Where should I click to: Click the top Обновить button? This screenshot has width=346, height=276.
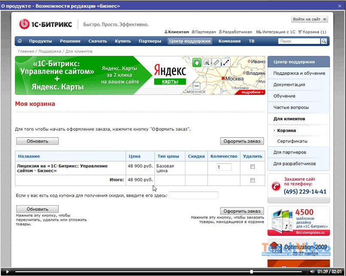pyautogui.click(x=37, y=141)
